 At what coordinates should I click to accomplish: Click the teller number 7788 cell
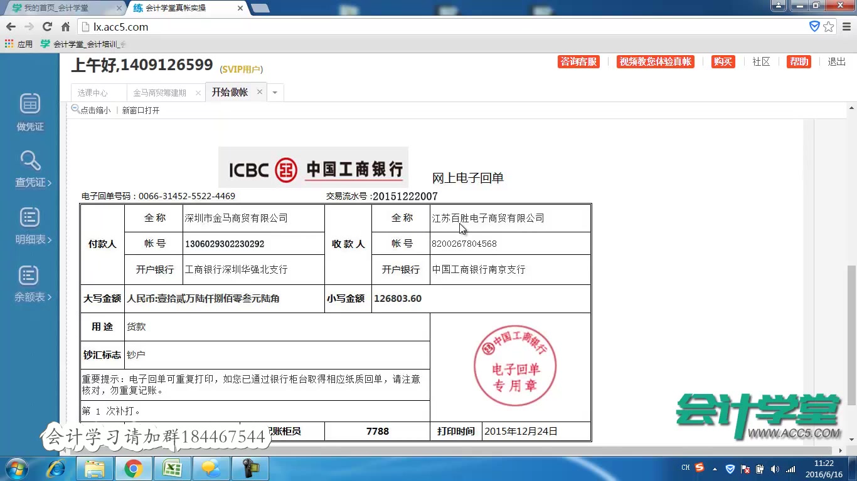[378, 431]
